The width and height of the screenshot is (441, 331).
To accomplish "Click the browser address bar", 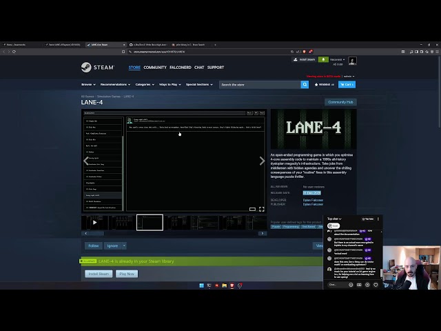I will [x=208, y=52].
